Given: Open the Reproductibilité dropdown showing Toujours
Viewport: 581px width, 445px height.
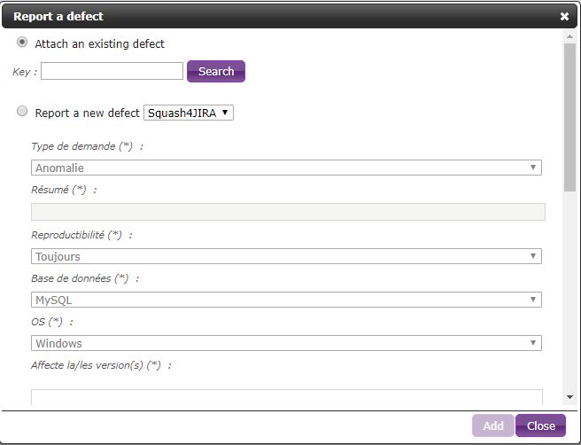Looking at the screenshot, I should pos(285,256).
